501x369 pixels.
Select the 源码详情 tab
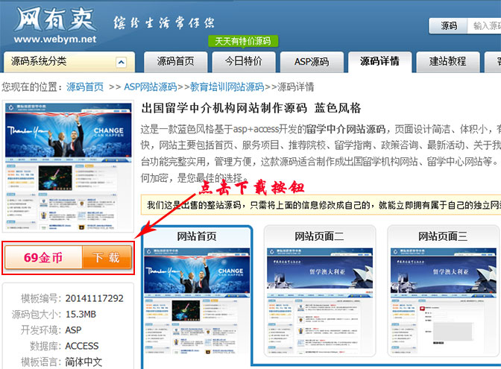tap(379, 62)
